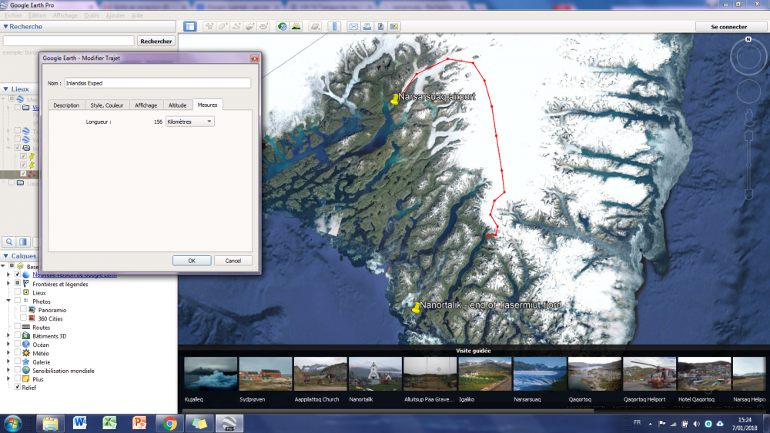Viewport: 770px width, 433px height.
Task: Expand the Galerie tree node
Action: (x=8, y=361)
